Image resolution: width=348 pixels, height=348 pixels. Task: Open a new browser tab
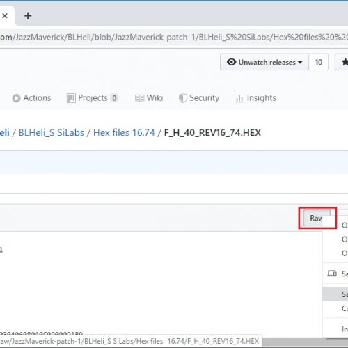tap(28, 16)
